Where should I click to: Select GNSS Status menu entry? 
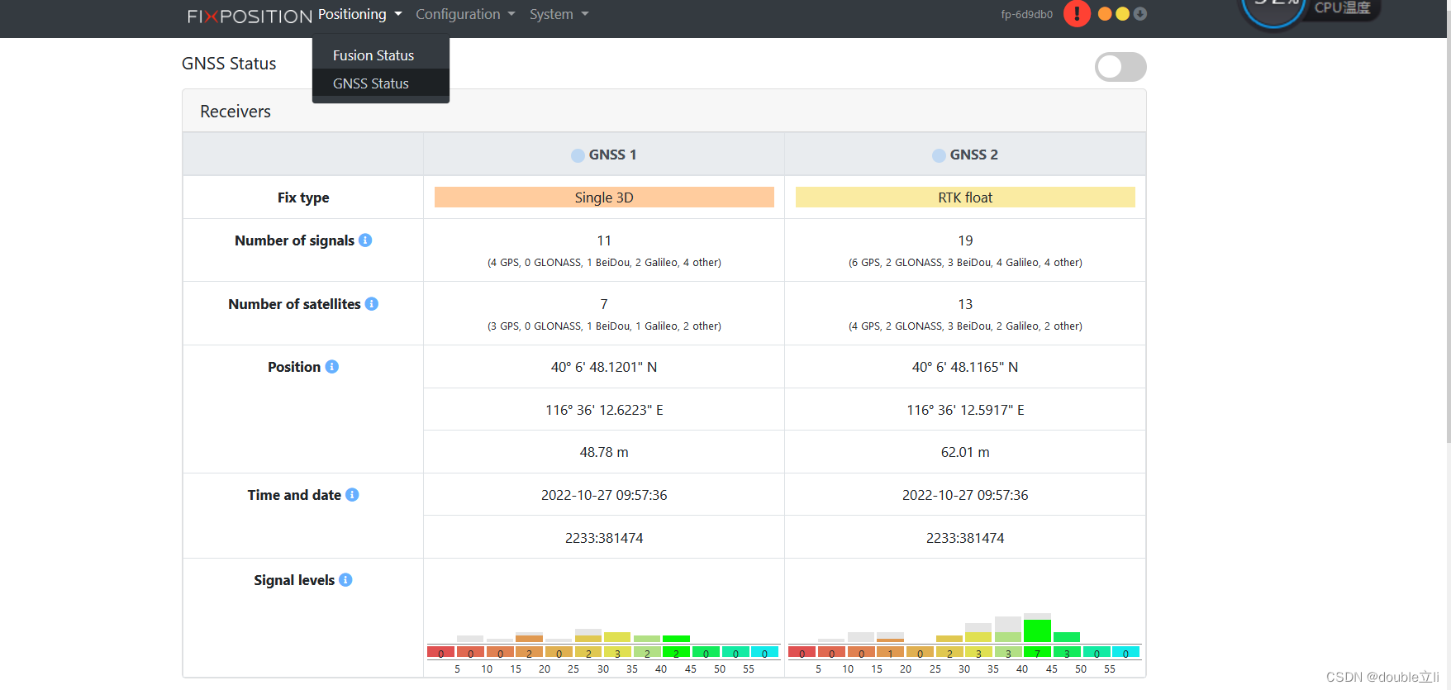(x=381, y=83)
